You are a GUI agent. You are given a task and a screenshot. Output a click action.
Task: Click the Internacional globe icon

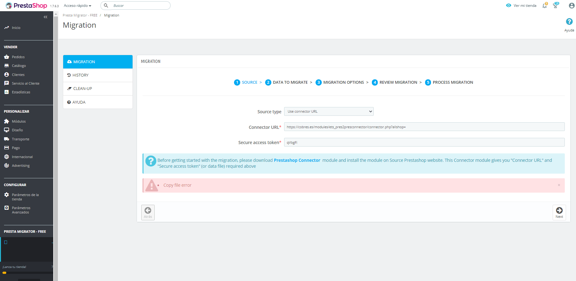[x=7, y=157]
